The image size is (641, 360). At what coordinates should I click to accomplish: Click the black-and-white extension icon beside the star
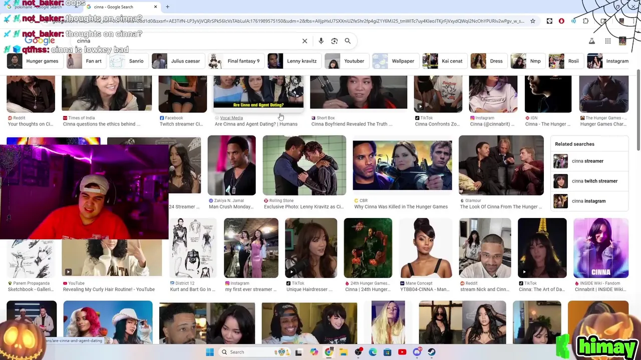coord(549,21)
